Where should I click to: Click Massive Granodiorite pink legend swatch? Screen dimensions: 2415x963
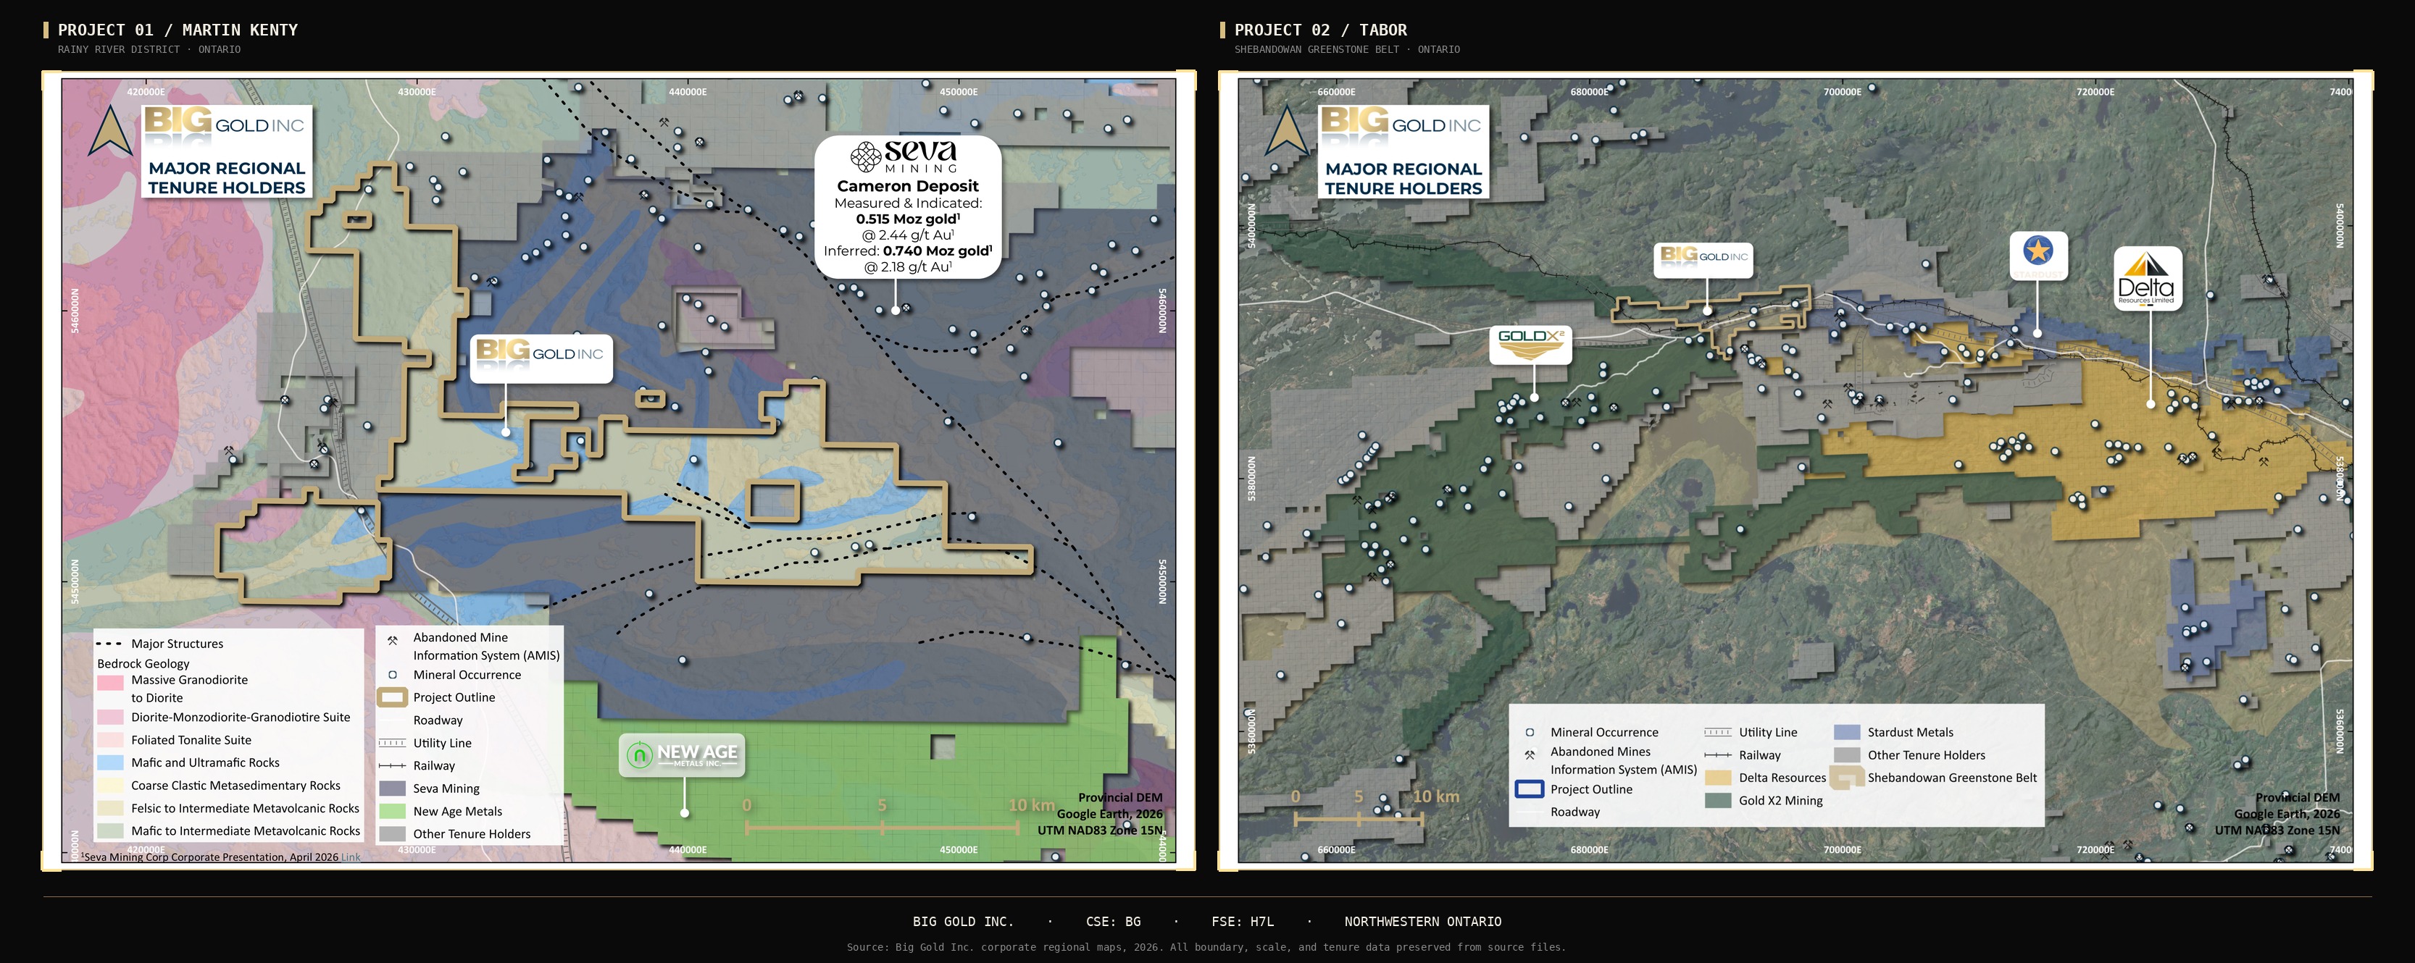109,682
